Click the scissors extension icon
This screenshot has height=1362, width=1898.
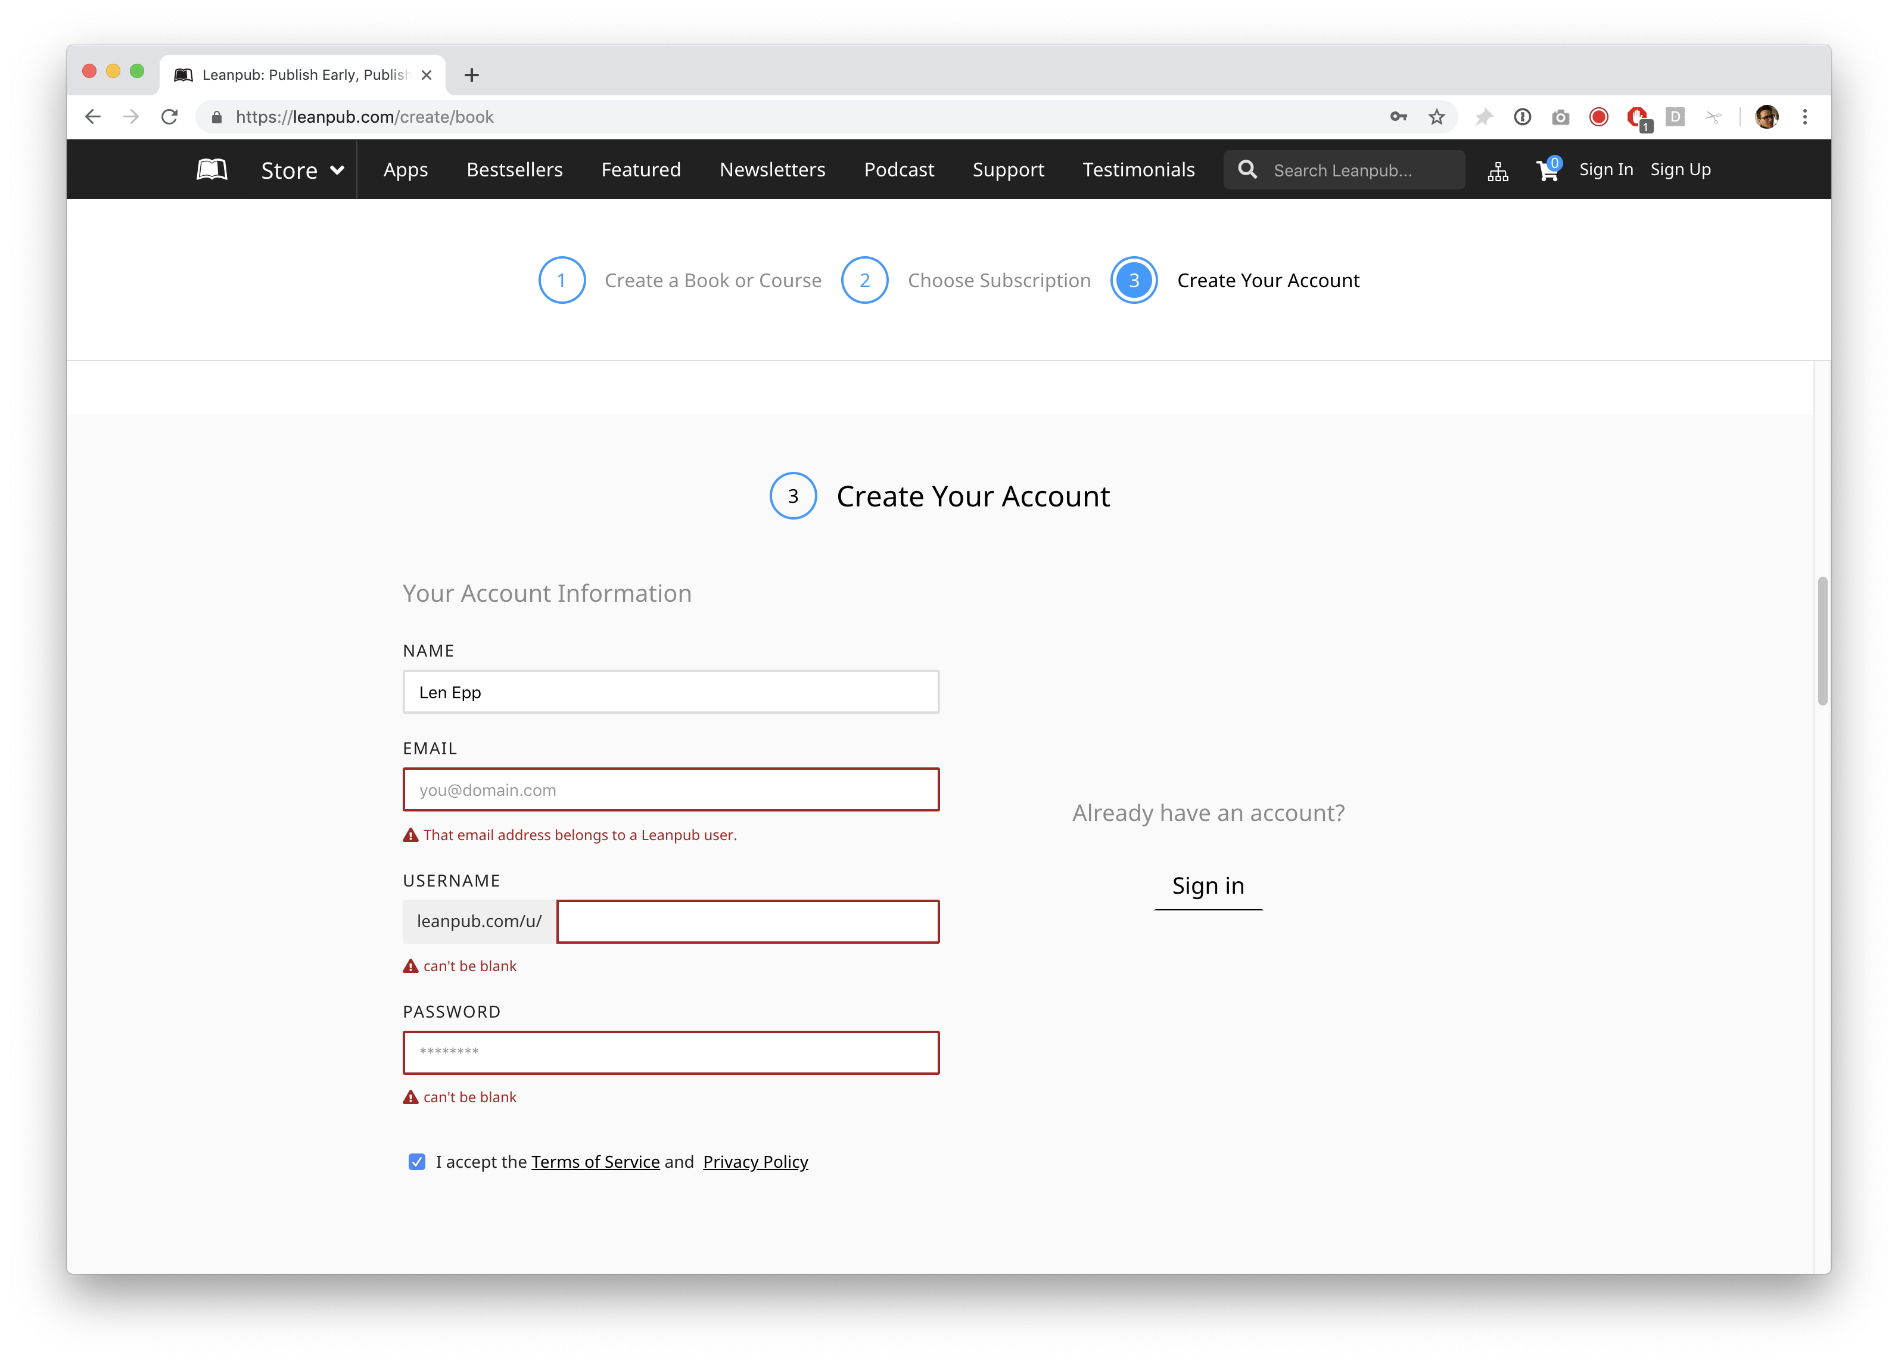click(x=1713, y=116)
